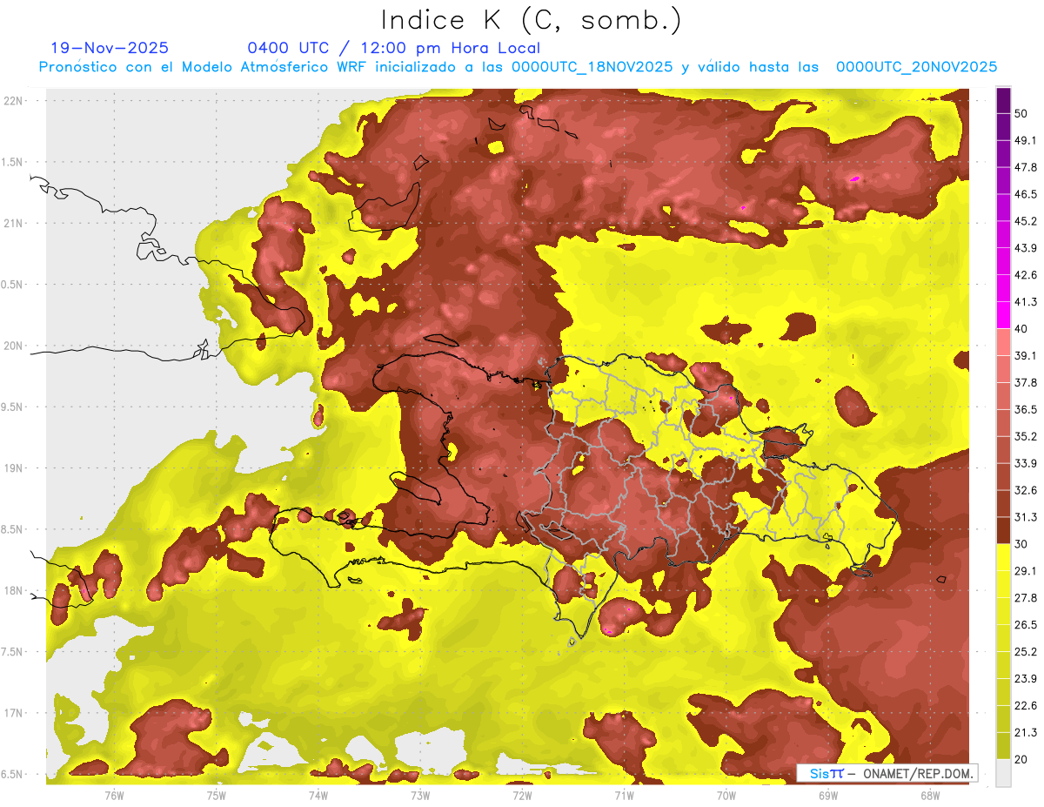1044x807 pixels.
Task: Click the latitude axis label "17N"
Action: pyautogui.click(x=15, y=713)
